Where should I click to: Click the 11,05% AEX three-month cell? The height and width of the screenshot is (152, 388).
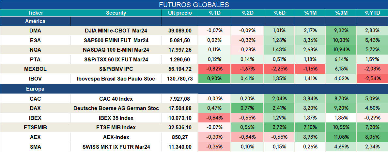pos(341,137)
